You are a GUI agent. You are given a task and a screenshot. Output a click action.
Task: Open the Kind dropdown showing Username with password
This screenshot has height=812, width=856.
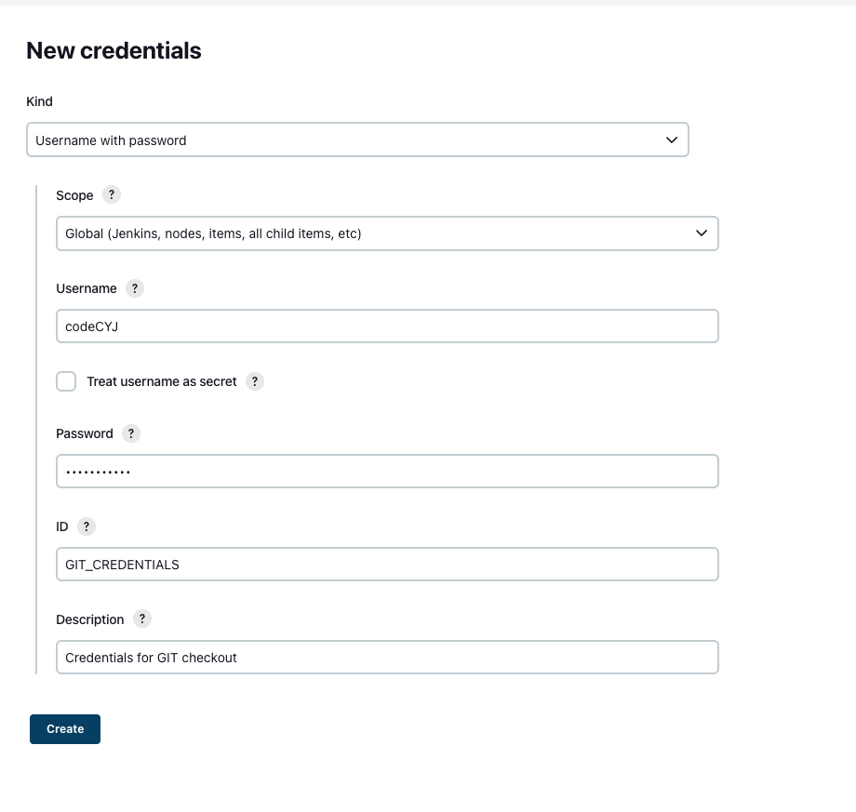pyautogui.click(x=357, y=140)
